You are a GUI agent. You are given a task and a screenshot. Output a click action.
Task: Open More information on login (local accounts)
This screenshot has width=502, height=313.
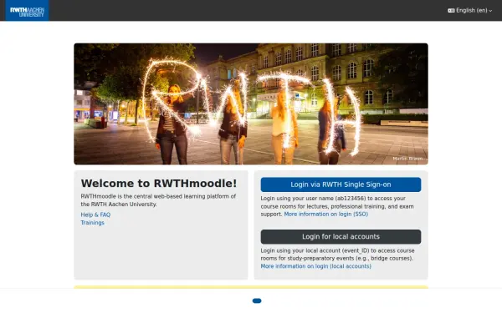(315, 266)
